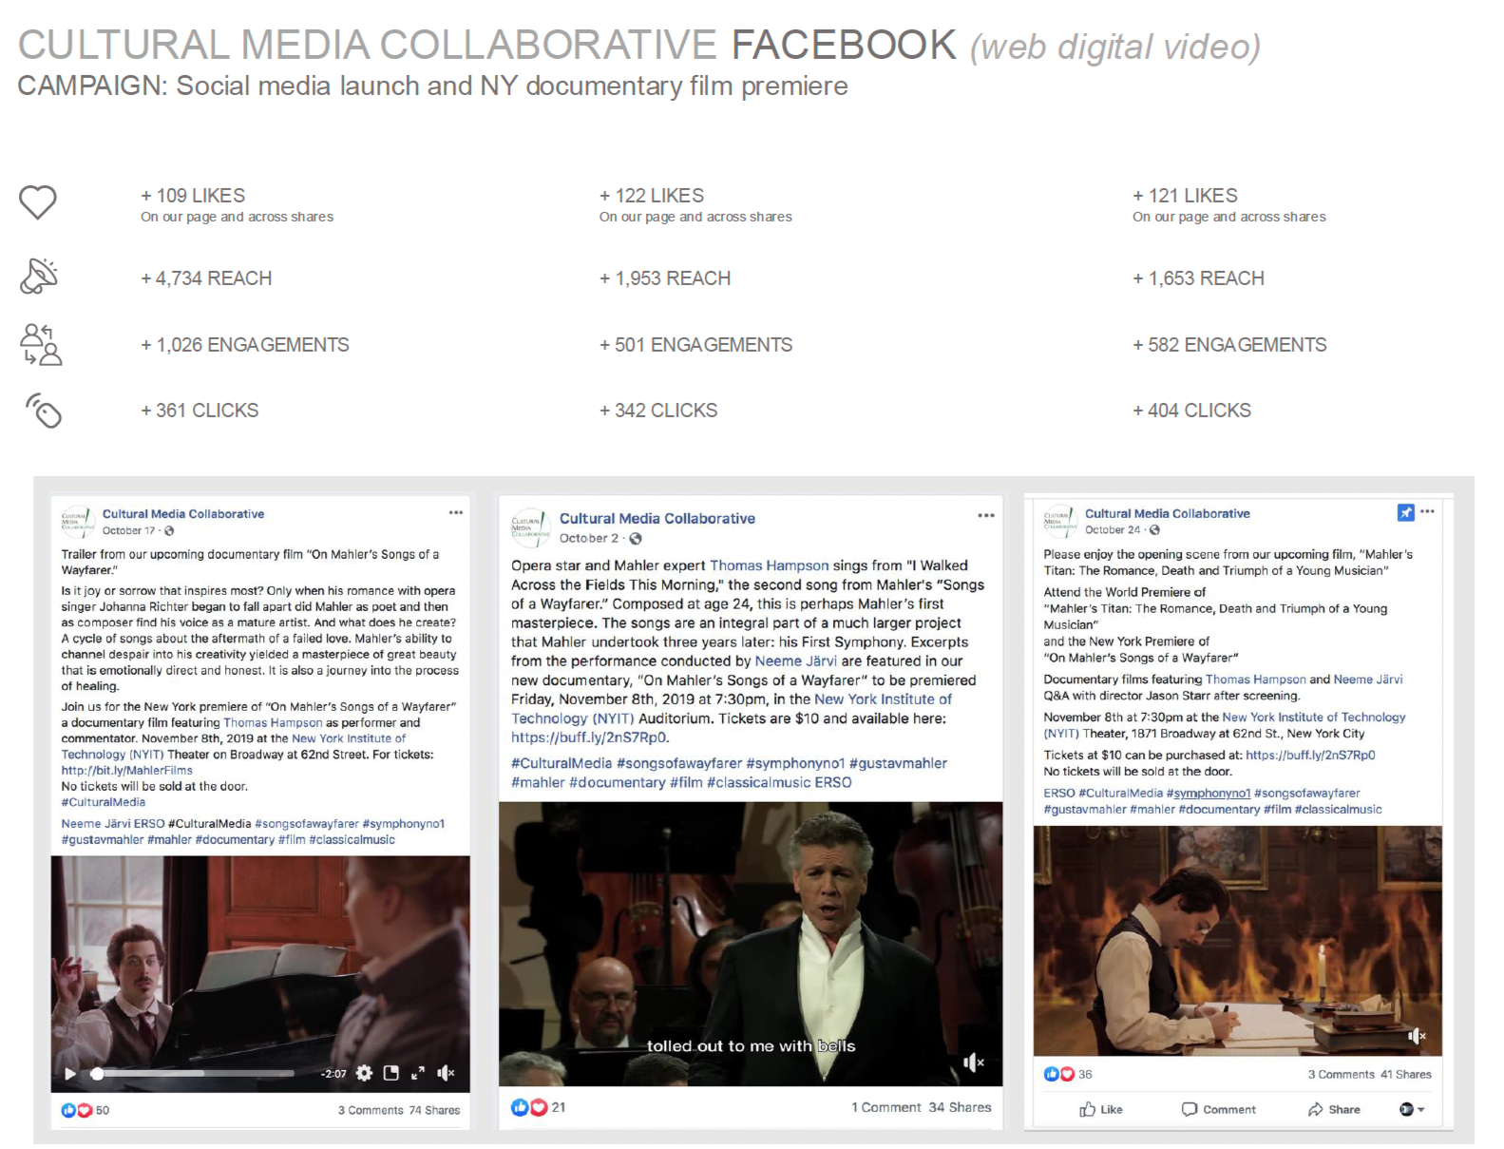Open page name link on October 24 post
Screen dimensions: 1504x1149
(x=1168, y=513)
